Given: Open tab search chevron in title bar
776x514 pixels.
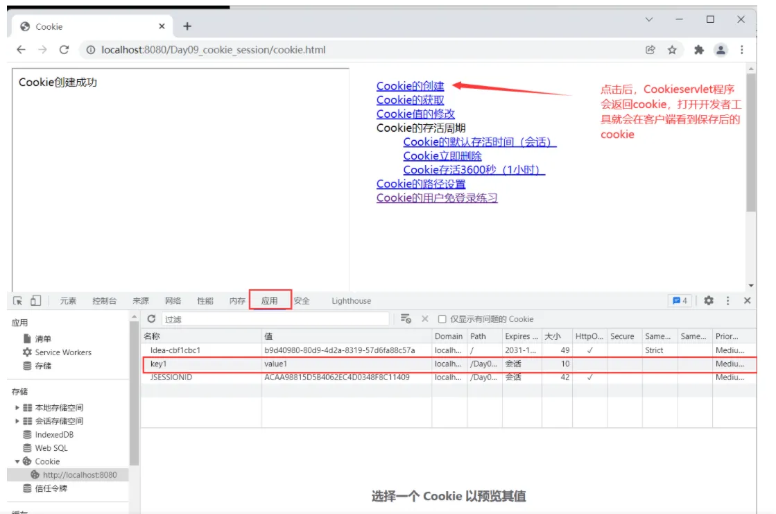Looking at the screenshot, I should (649, 19).
